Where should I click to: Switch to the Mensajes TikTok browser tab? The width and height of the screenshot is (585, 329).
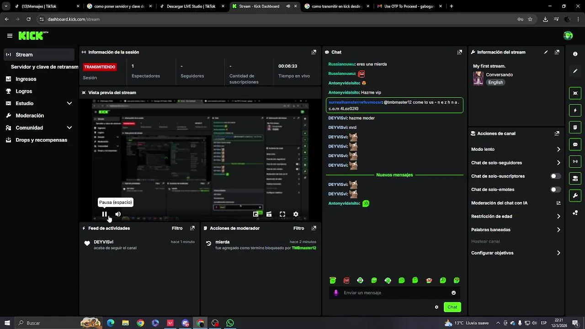click(x=45, y=6)
